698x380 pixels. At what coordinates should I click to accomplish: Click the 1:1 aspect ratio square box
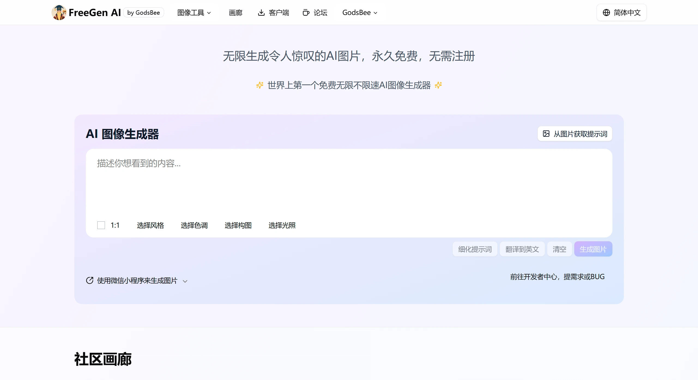(x=101, y=225)
